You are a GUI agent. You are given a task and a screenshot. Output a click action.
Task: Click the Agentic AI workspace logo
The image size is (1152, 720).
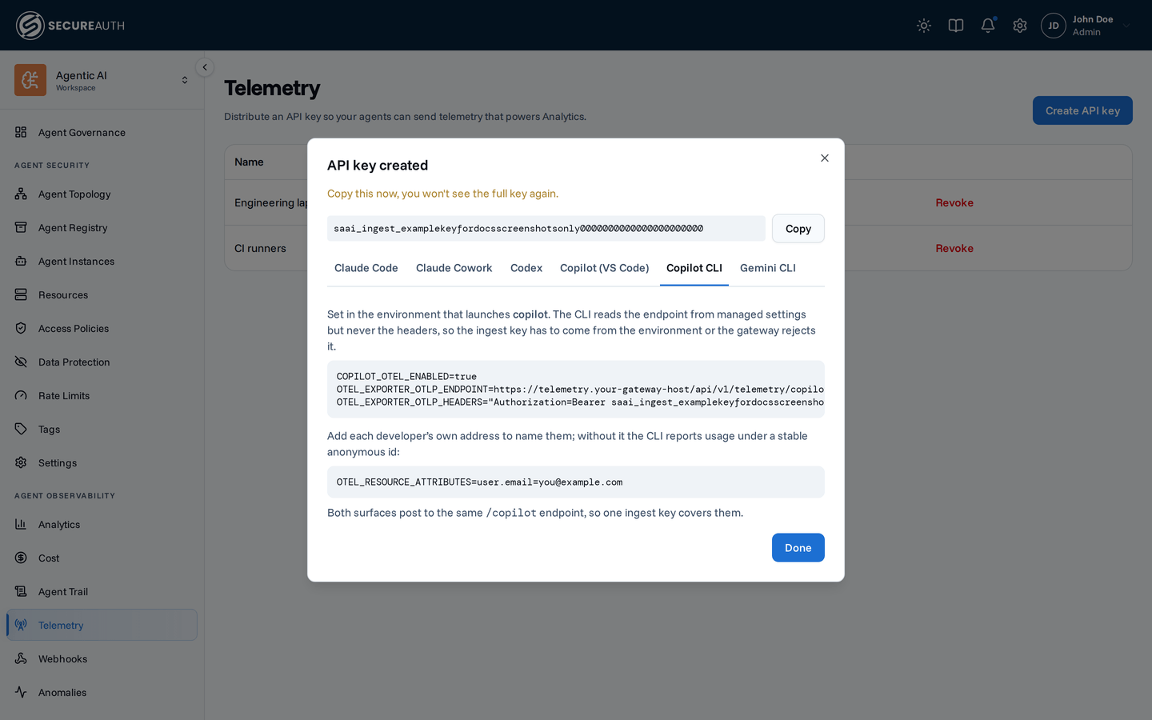pos(30,80)
